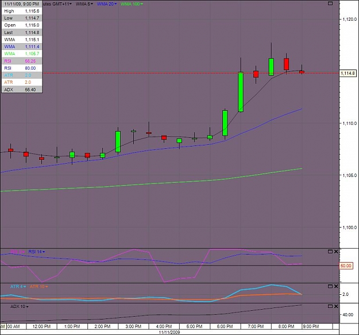Click the 8:00 PM time axis label

pos(286,326)
